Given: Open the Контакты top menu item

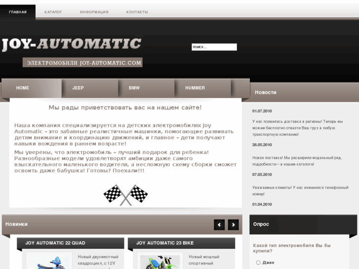Looking at the screenshot, I should point(137,12).
